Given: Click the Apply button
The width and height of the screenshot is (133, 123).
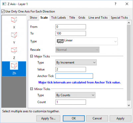Looking at the screenshot, I should click(x=120, y=118).
